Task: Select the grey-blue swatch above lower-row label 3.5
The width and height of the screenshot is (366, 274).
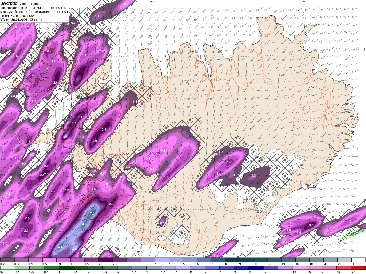Action: tap(139, 268)
